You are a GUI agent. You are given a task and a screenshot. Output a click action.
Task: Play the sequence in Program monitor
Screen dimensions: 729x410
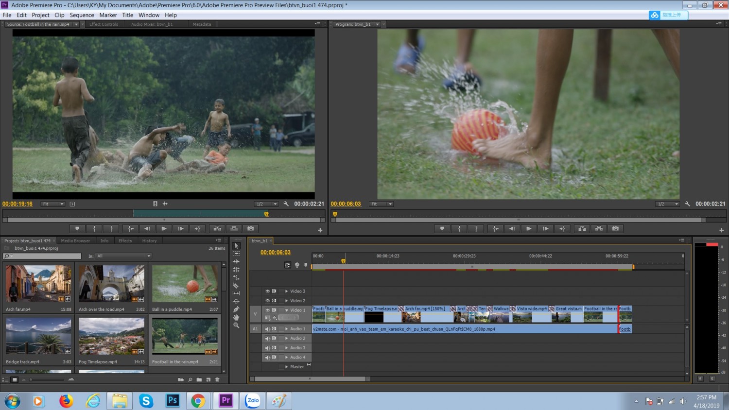click(529, 229)
